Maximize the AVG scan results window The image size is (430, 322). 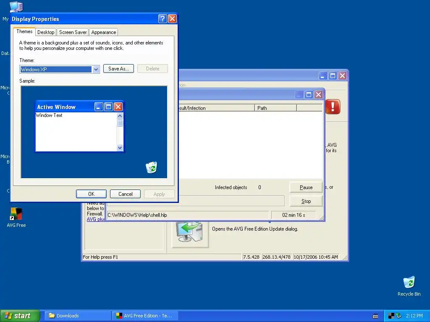[x=309, y=95]
